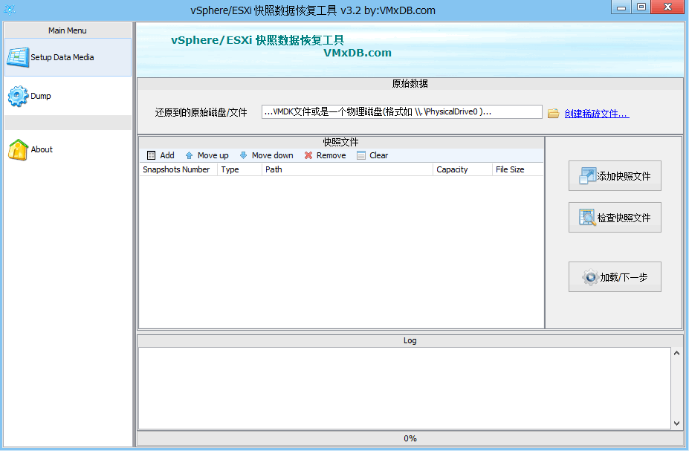Click the app icon in title bar
This screenshot has height=451, width=689.
10,9
